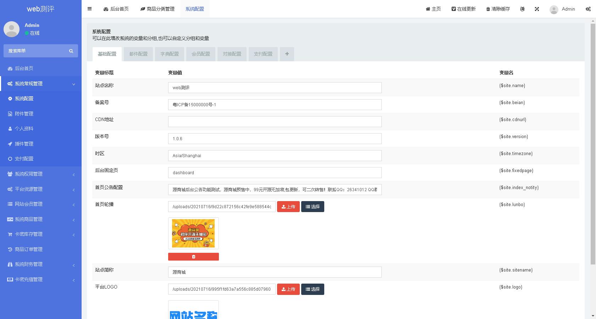Click 上传 button for 首页轮播
Screen dimensions: 596x319
click(x=288, y=207)
